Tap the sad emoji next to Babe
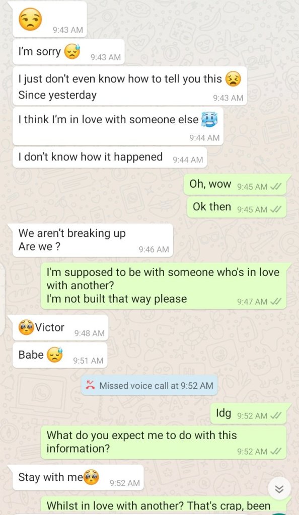This screenshot has width=299, height=515. coord(54,355)
